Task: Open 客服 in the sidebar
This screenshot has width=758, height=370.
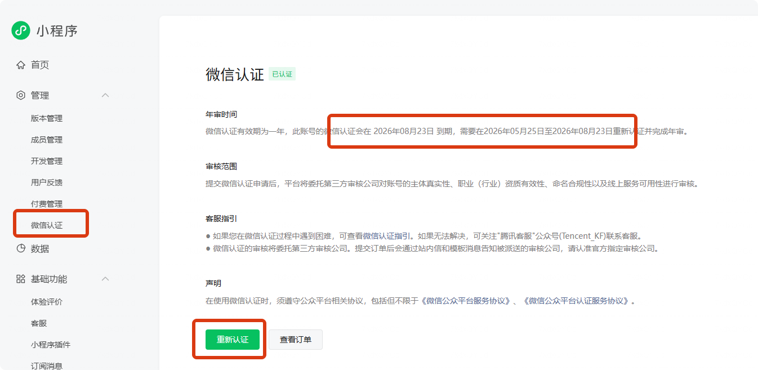Action: (39, 323)
